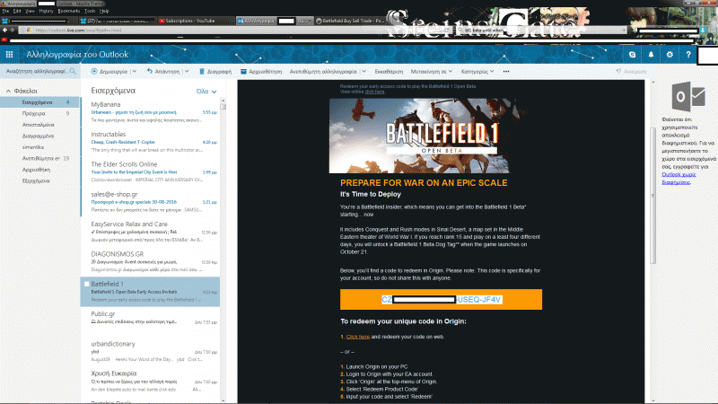
Task: Open settings gear in Outlook header
Action: click(670, 55)
